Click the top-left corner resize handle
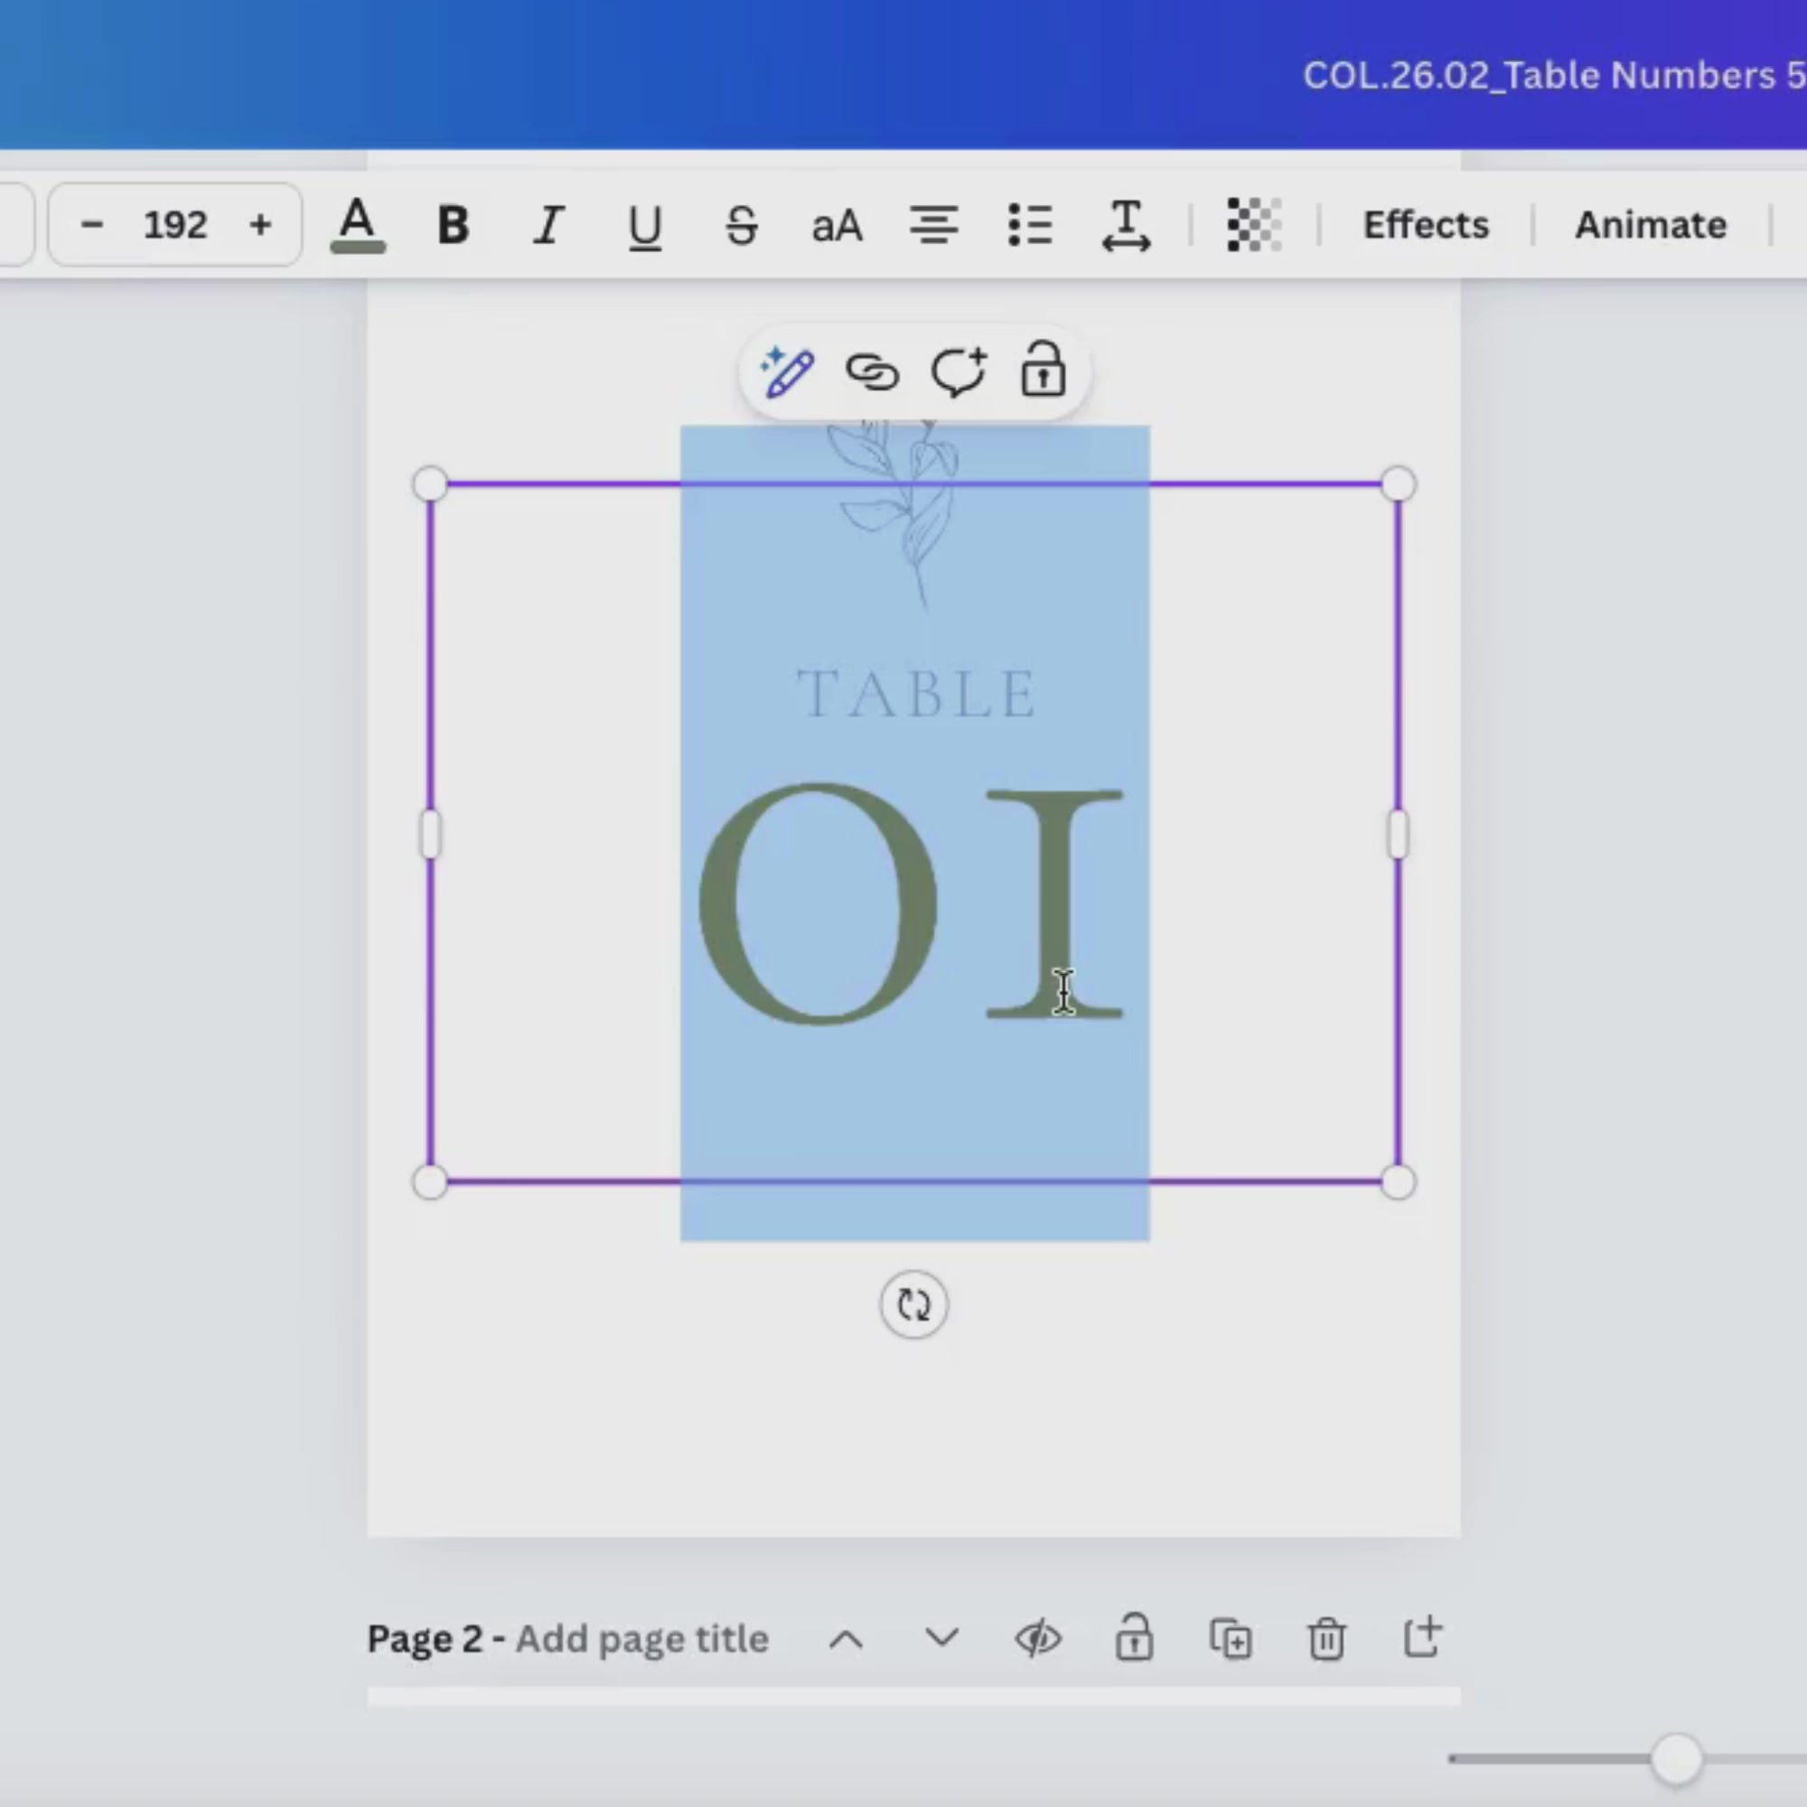1807x1807 pixels. [x=430, y=484]
